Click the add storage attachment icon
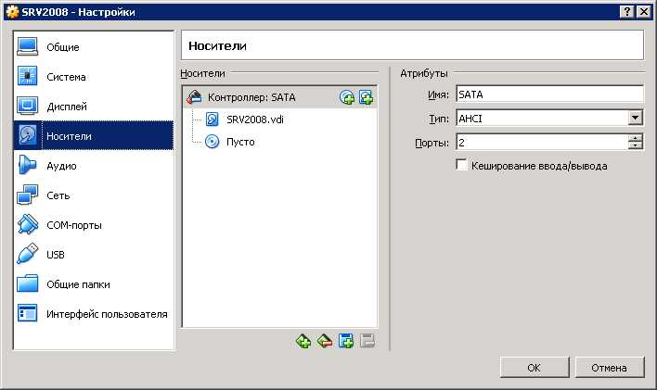 point(346,342)
